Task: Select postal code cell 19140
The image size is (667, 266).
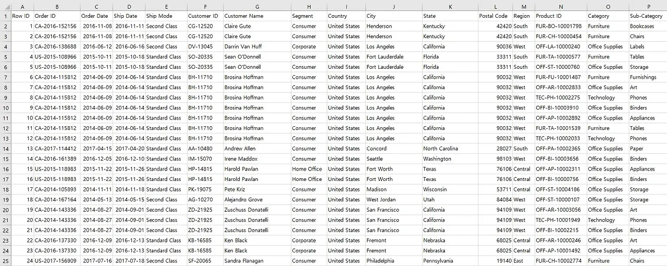Action: 495,261
